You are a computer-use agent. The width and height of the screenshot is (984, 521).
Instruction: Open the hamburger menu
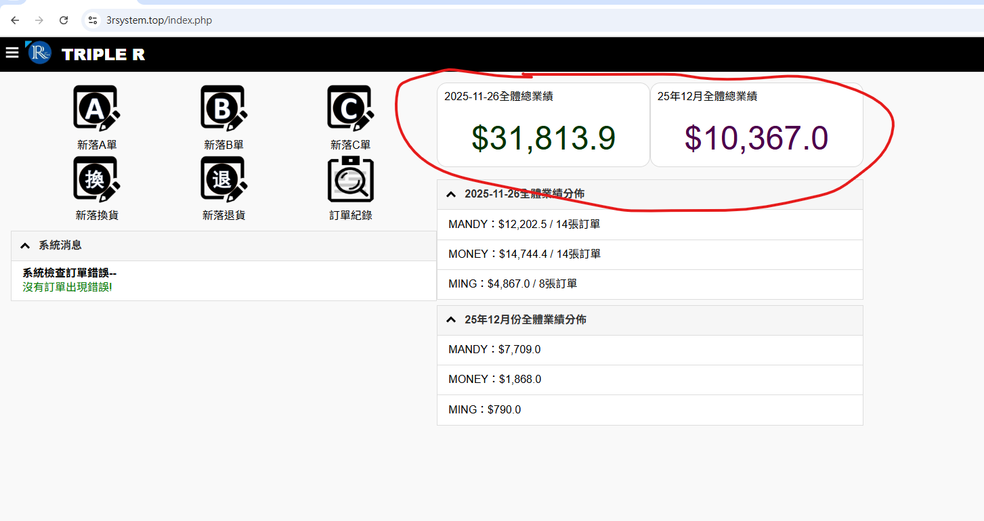pyautogui.click(x=12, y=53)
